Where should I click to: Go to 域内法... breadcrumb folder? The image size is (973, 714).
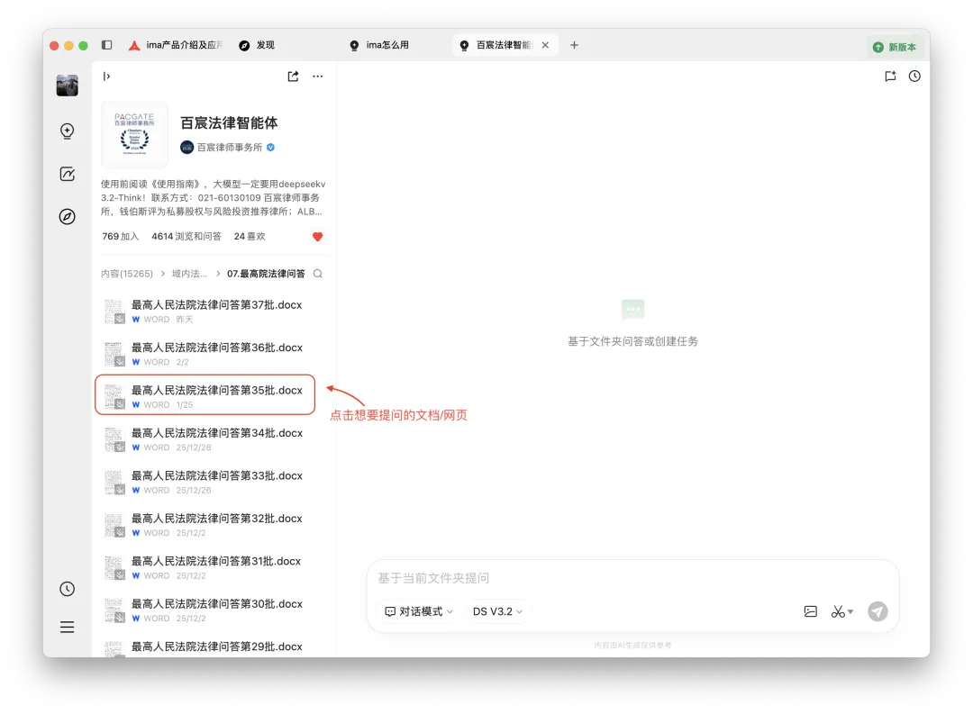(x=189, y=274)
